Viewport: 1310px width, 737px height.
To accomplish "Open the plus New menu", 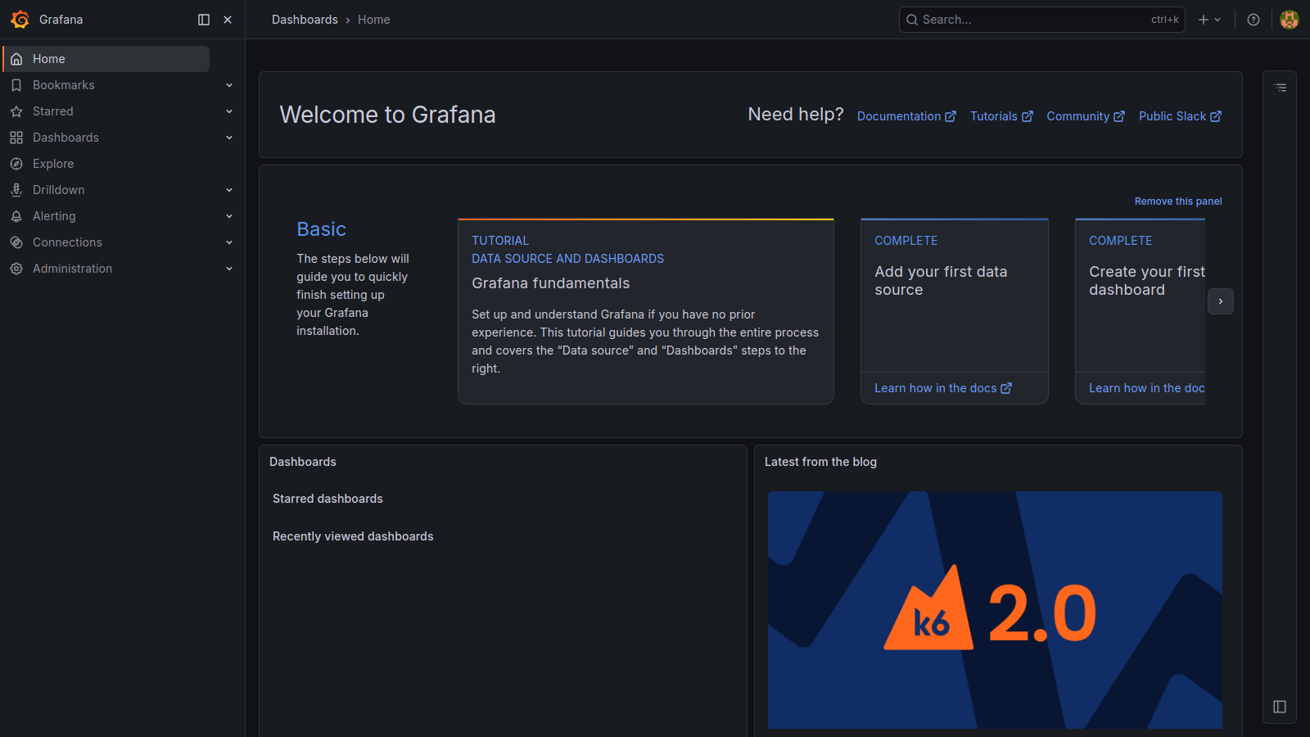I will [1209, 20].
